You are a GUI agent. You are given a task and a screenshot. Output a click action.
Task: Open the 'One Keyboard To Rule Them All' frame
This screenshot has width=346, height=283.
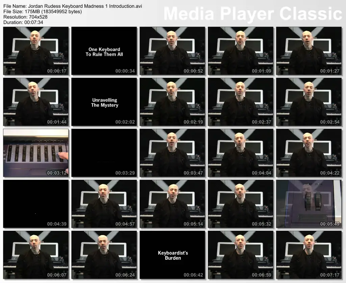104,51
